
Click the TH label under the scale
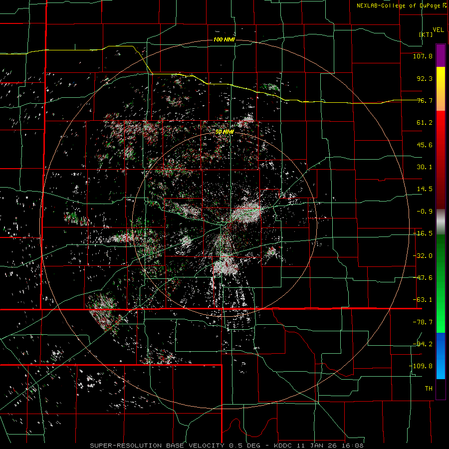pos(429,389)
